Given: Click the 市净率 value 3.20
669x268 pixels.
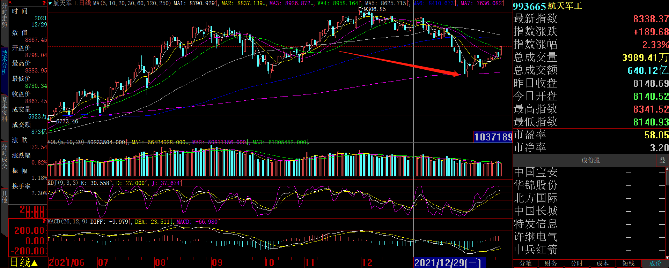Looking at the screenshot, I should [x=659, y=148].
